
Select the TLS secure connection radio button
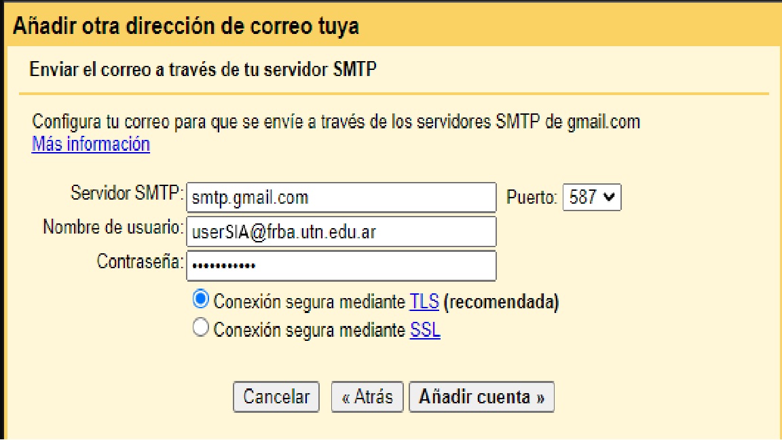pyautogui.click(x=201, y=299)
